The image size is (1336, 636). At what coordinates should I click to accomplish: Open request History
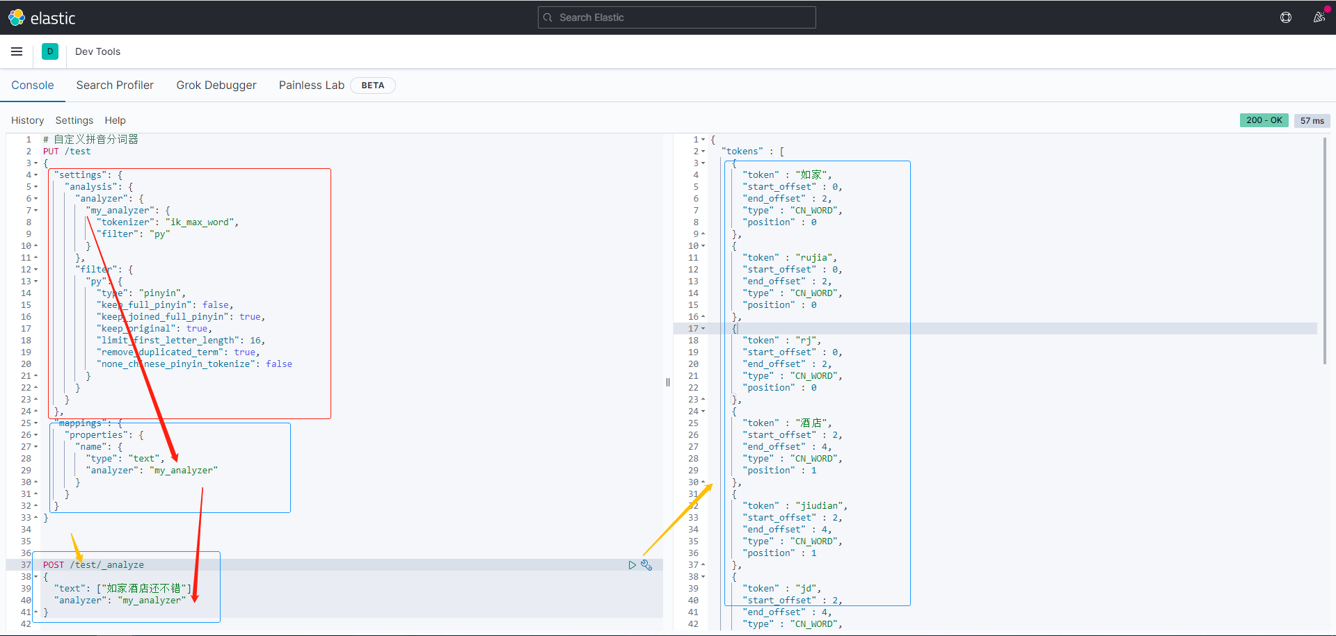[27, 120]
